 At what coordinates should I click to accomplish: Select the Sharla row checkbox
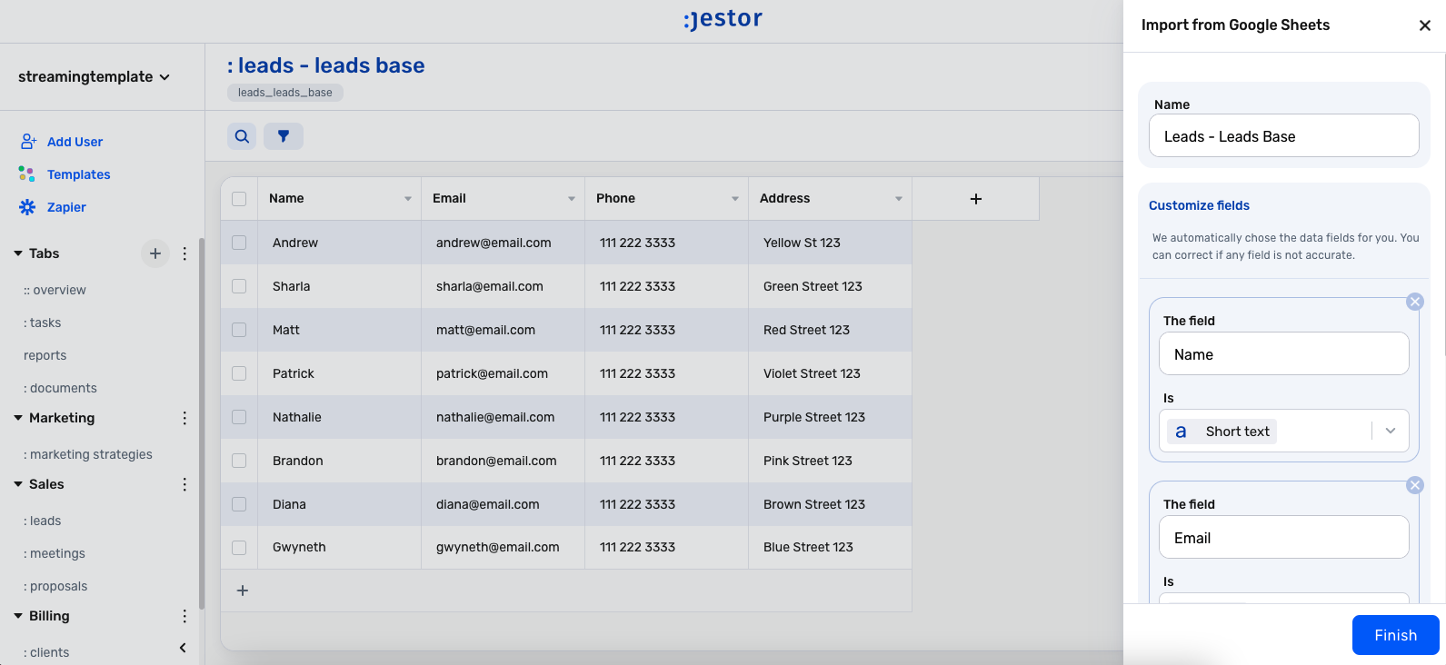(239, 286)
